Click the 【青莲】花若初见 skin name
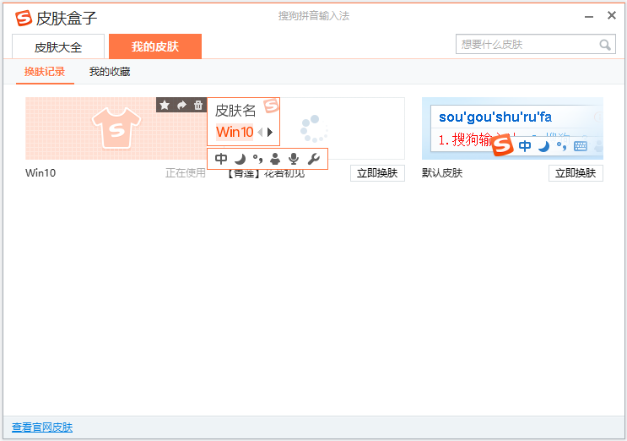Screen dimensions: 627x441 (266, 174)
